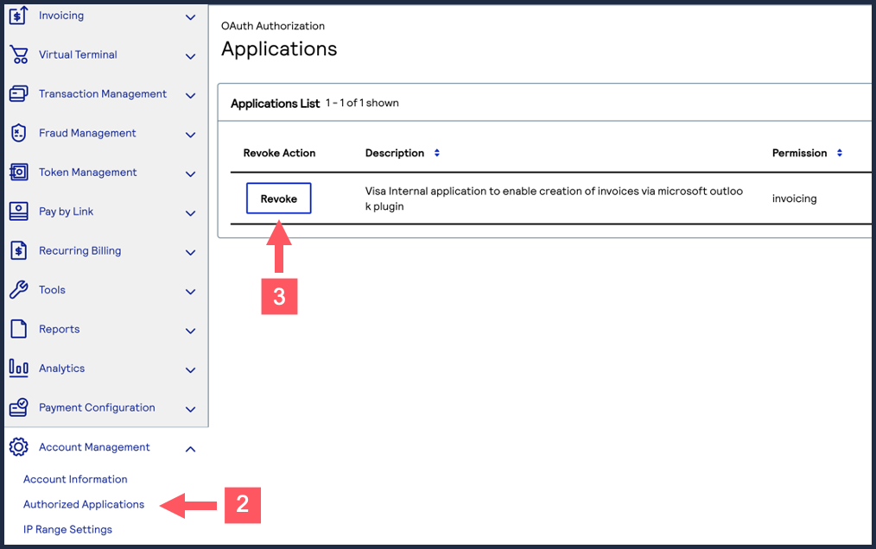Open IP Range Settings link
The image size is (876, 549).
coord(67,529)
